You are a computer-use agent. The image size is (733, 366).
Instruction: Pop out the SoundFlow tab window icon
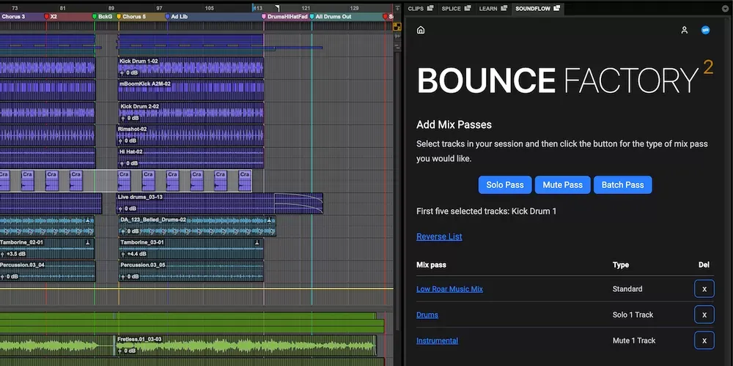[556, 8]
